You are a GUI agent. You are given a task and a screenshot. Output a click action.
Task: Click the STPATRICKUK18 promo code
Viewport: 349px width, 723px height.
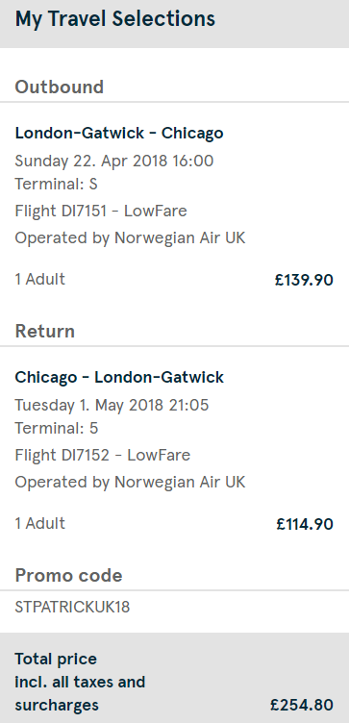coord(72,607)
